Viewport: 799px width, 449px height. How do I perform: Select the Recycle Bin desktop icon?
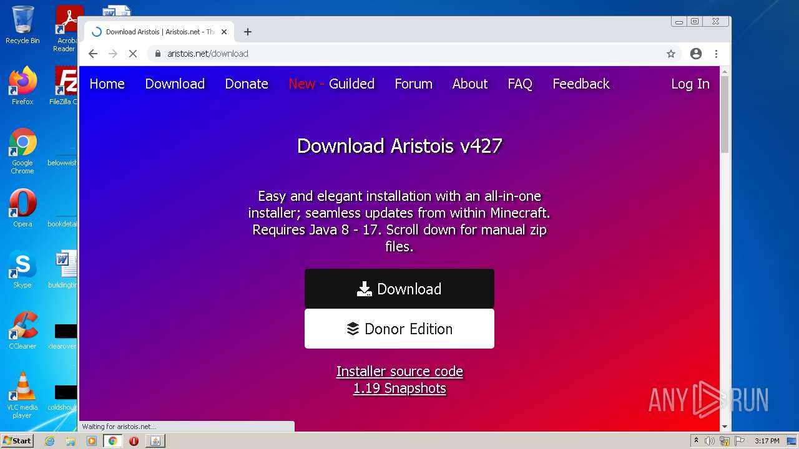tap(22, 25)
